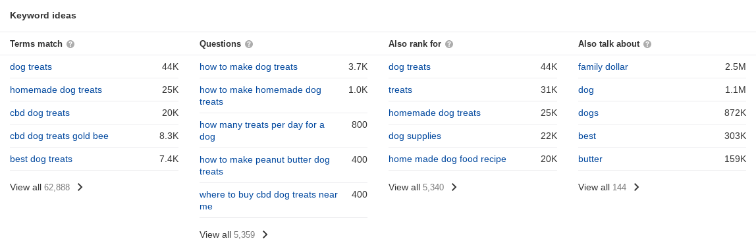Open the cbd dog treats gold bee keyword

pos(59,136)
